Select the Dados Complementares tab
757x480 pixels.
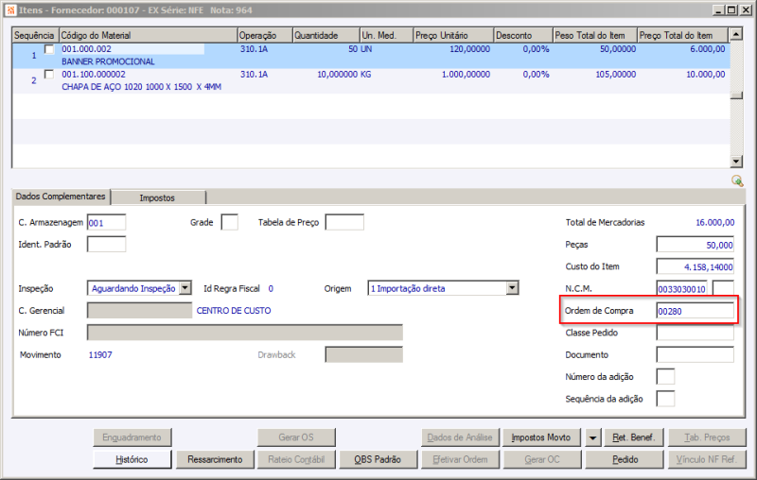pos(61,197)
